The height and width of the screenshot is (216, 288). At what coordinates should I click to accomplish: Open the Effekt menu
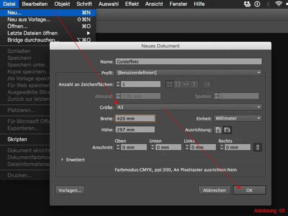point(132,4)
